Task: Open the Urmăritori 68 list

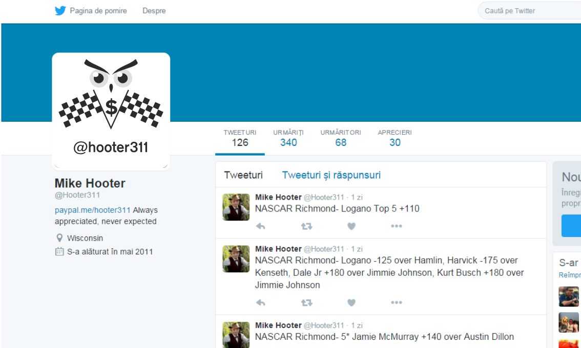Action: click(x=341, y=138)
